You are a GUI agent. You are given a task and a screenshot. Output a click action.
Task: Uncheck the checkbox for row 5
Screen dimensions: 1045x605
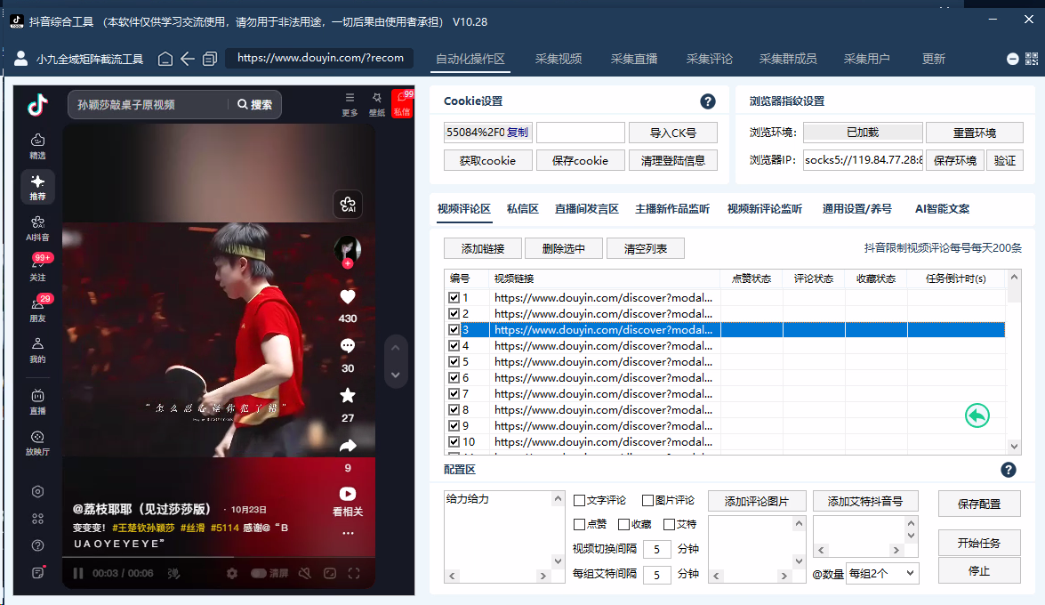point(454,362)
